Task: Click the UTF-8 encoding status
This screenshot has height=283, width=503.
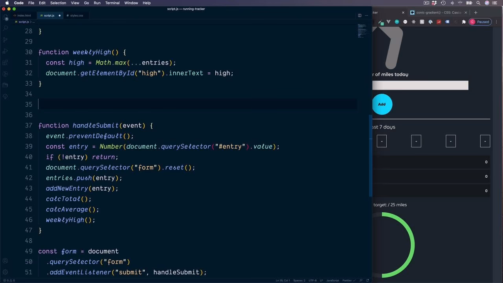Action: point(312,280)
